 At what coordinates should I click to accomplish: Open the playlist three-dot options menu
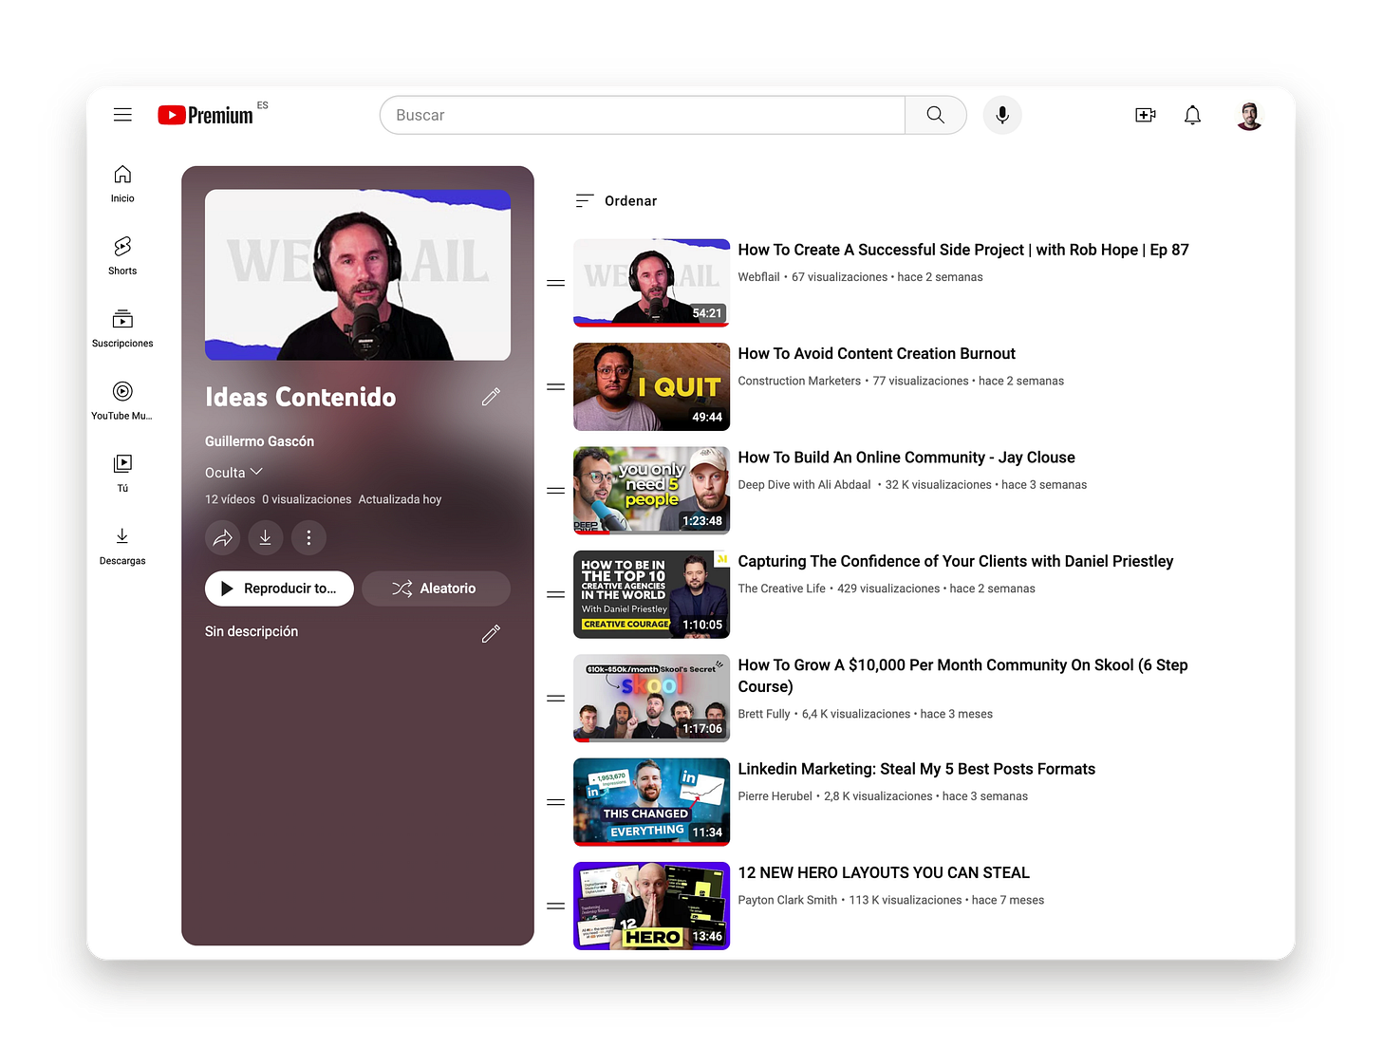click(x=308, y=538)
